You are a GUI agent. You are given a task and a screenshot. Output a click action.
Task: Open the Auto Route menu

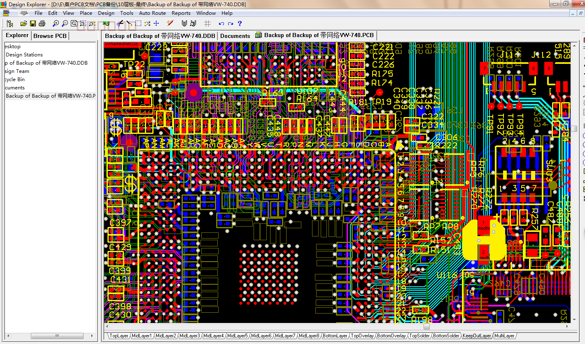(152, 13)
